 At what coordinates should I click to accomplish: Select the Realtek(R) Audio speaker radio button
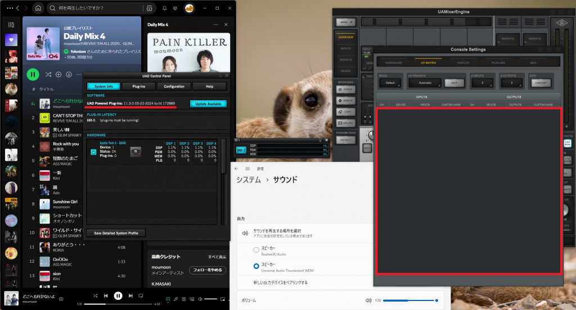(256, 249)
